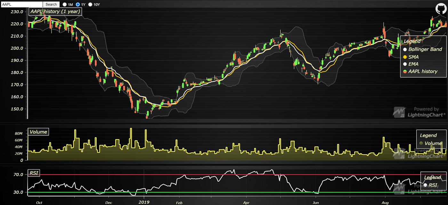This screenshot has height=205, width=448.
Task: Click the 'Volume' chart title label
Action: pyautogui.click(x=38, y=132)
